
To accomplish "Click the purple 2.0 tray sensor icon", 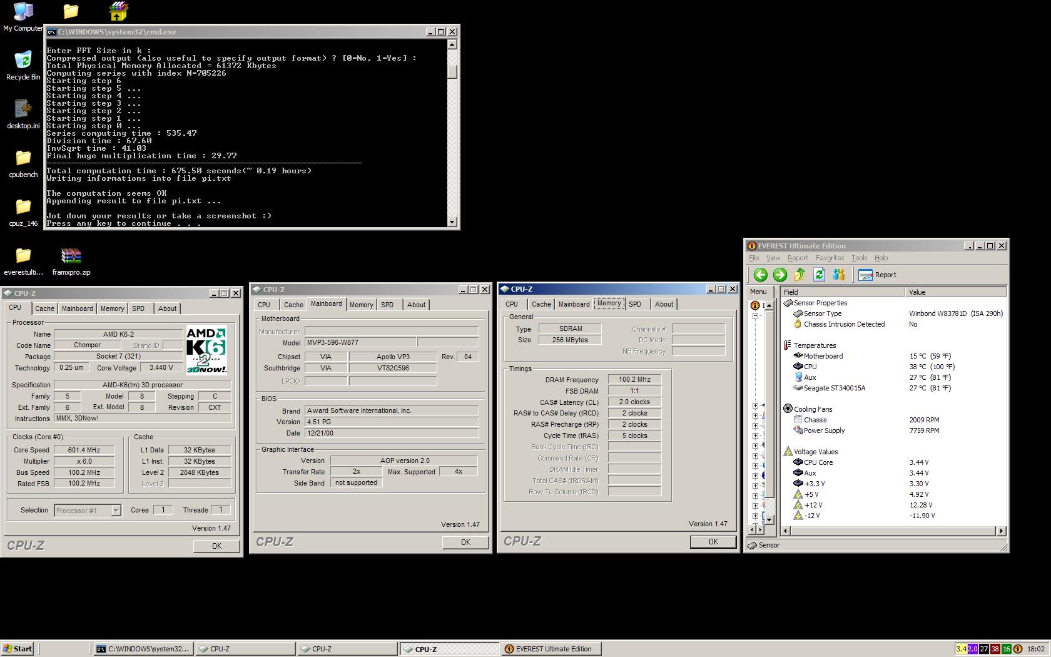I will (x=972, y=649).
